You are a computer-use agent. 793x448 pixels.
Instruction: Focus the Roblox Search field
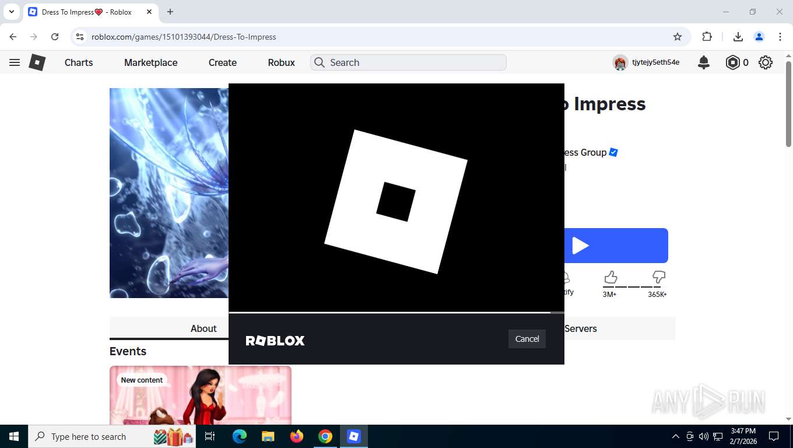click(408, 62)
